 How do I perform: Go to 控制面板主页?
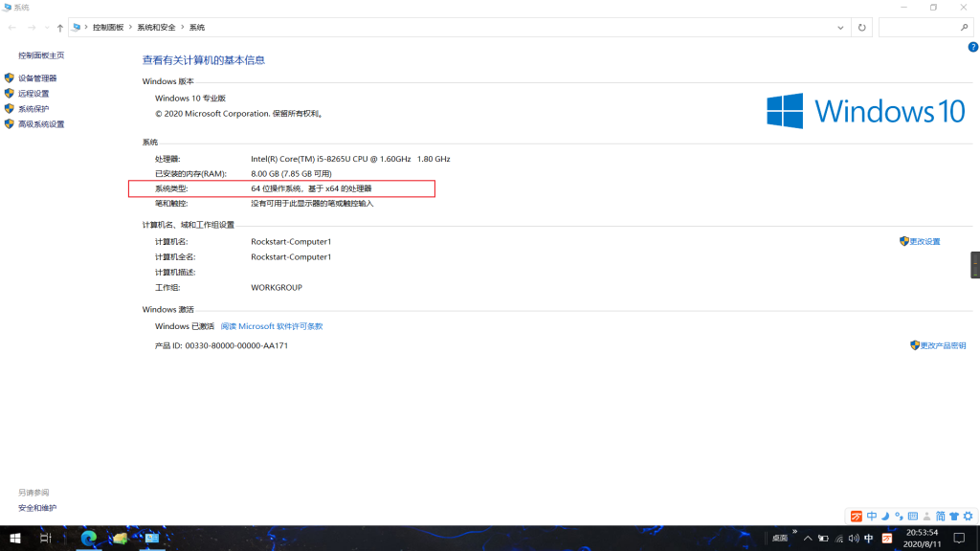[40, 55]
